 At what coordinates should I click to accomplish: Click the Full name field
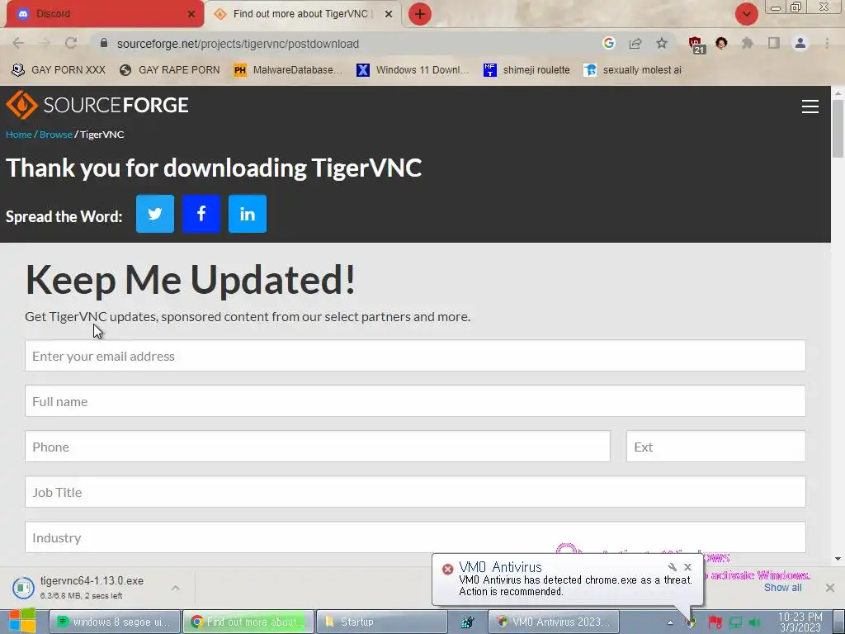[x=415, y=401]
